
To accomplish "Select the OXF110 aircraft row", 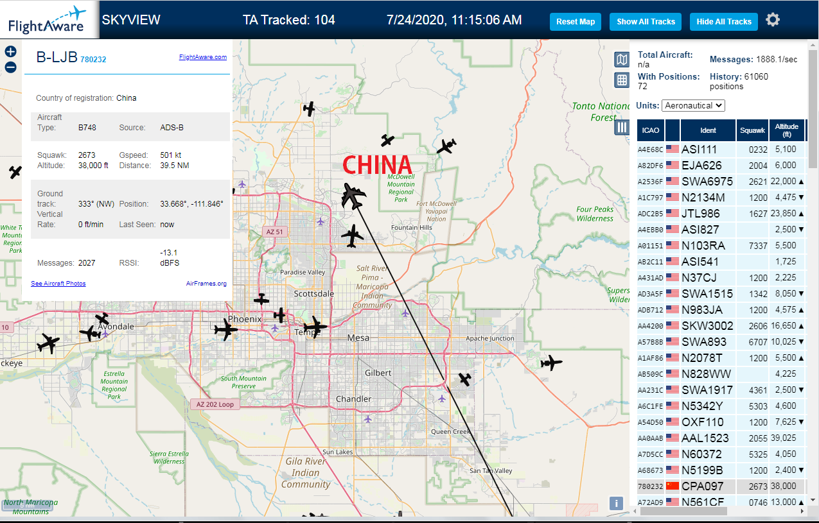I will (721, 422).
